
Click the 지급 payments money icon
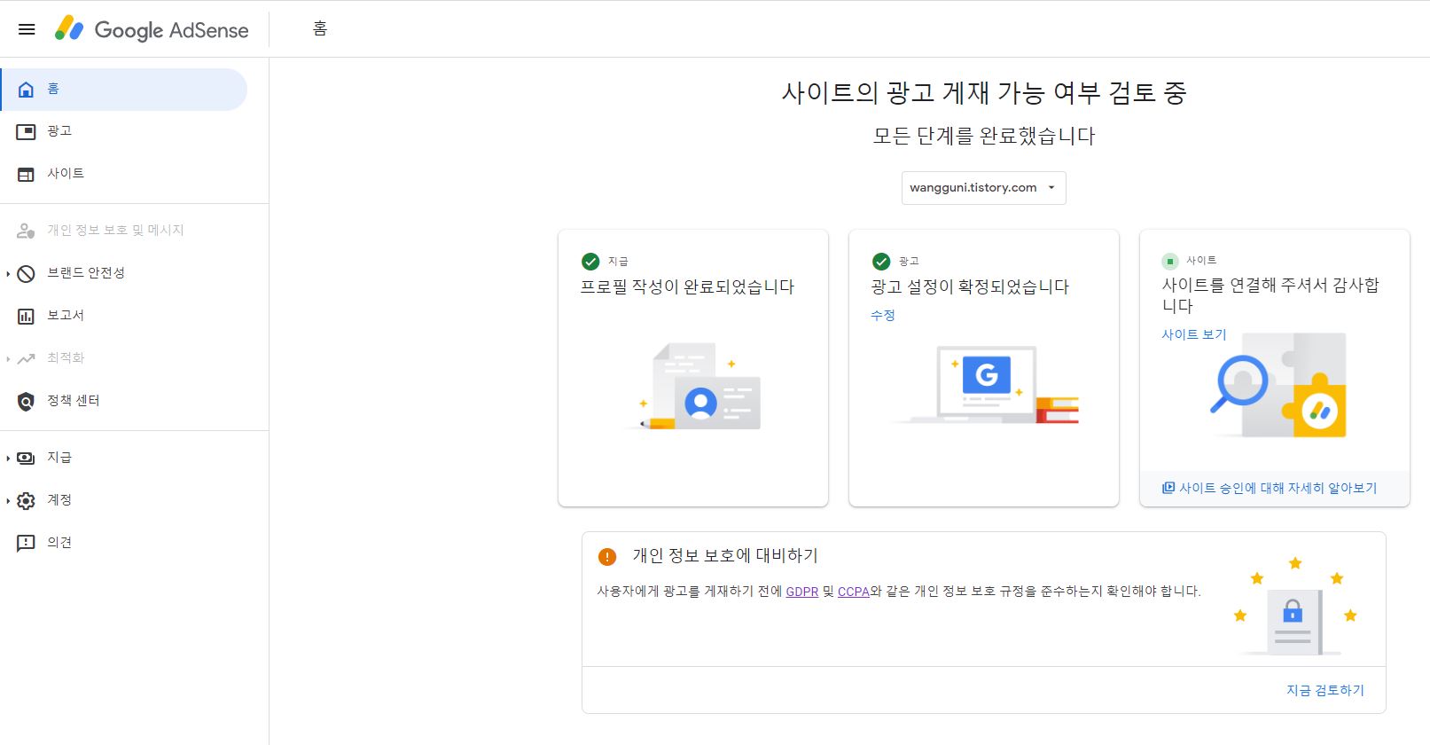click(x=27, y=459)
